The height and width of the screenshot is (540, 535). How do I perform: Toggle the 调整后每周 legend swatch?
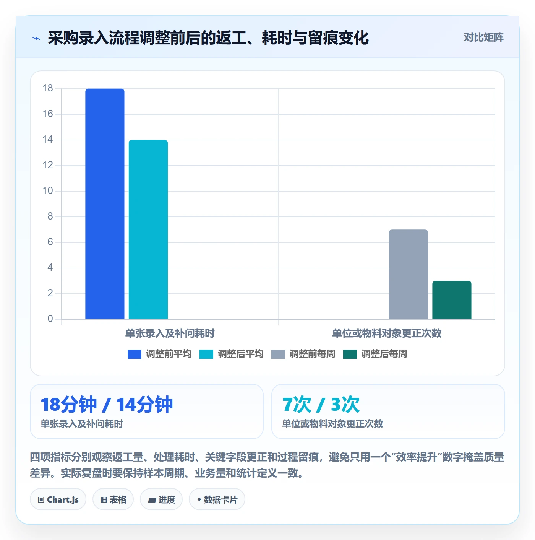click(350, 354)
